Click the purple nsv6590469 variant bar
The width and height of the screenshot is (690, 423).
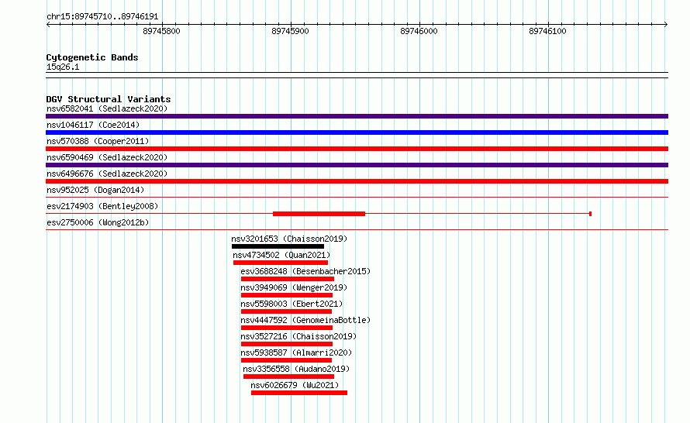[357, 165]
